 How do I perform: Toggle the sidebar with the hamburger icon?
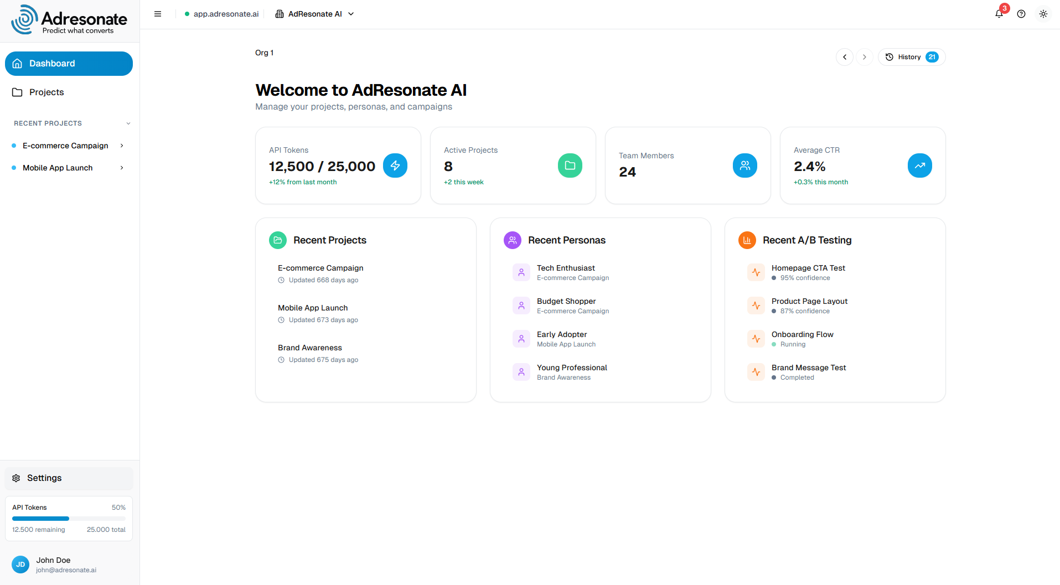point(158,14)
